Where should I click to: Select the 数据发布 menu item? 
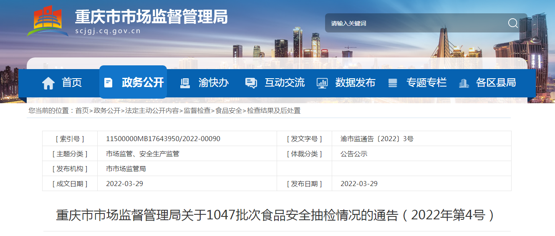pos(355,82)
